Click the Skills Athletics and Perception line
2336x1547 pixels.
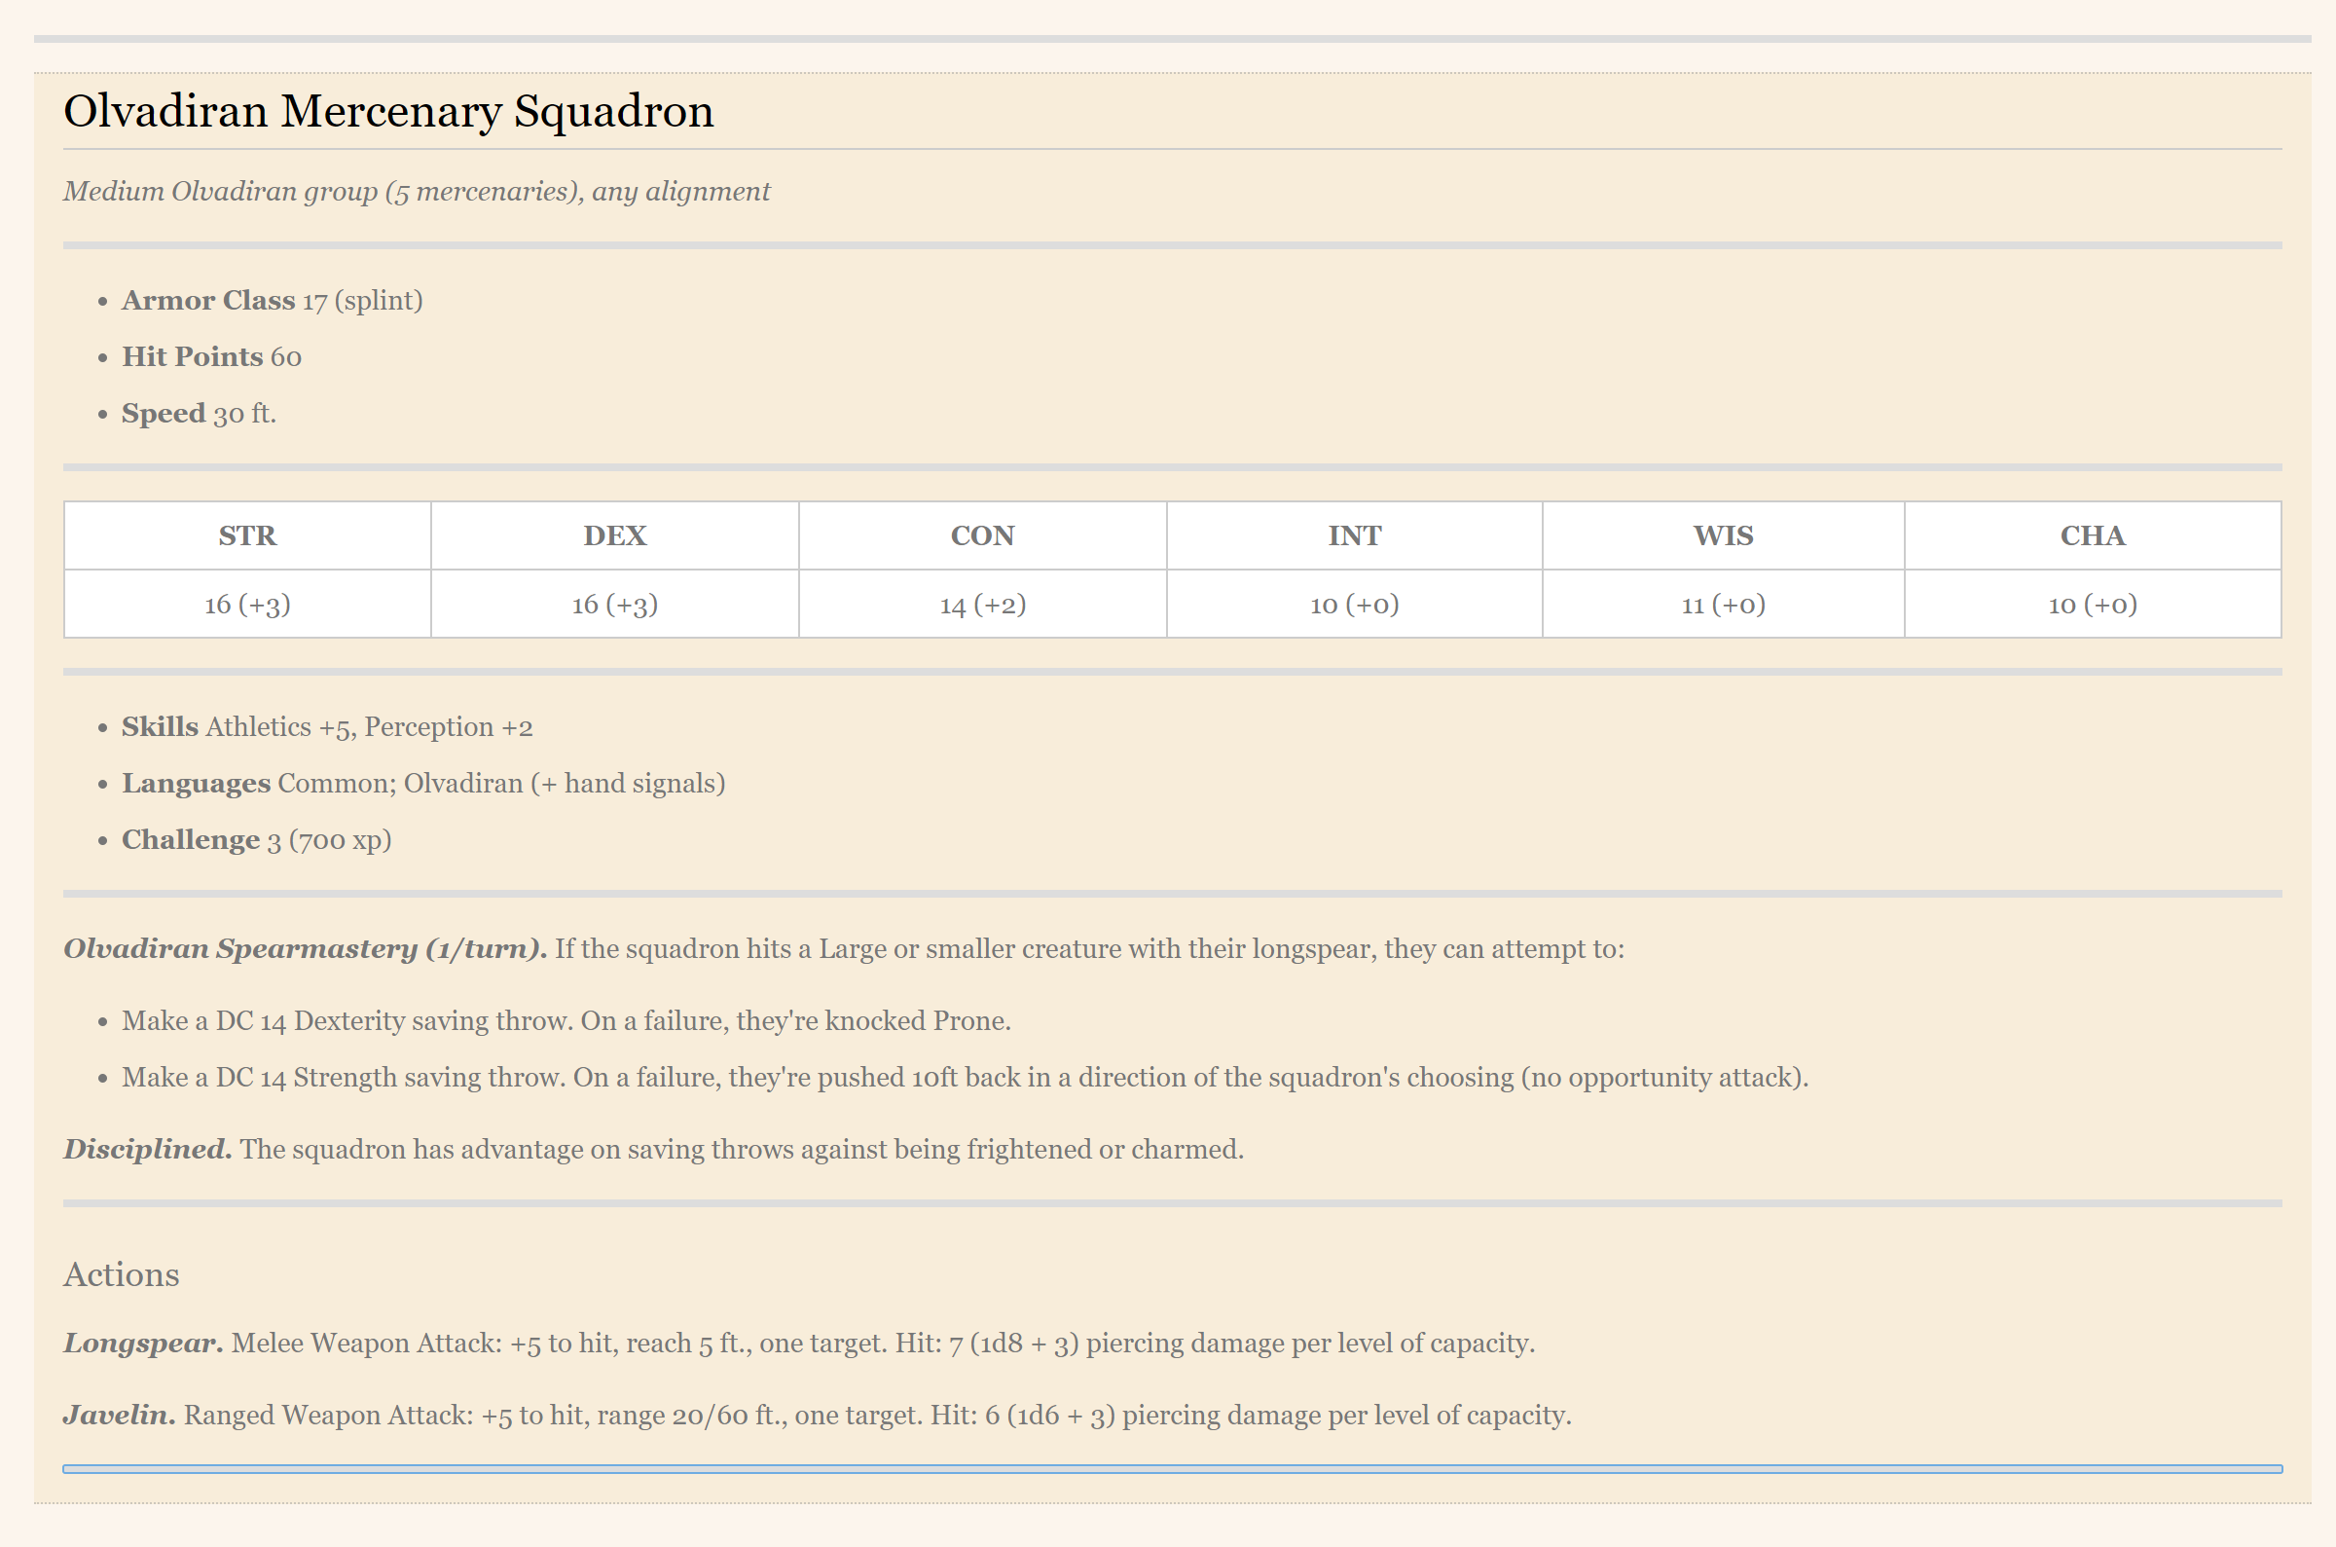[x=326, y=727]
